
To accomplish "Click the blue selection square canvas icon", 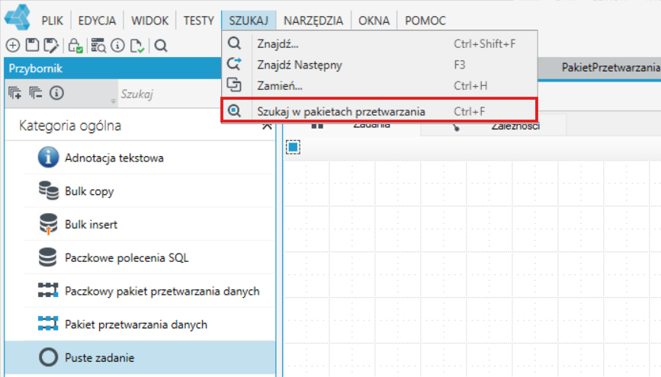I will click(293, 147).
